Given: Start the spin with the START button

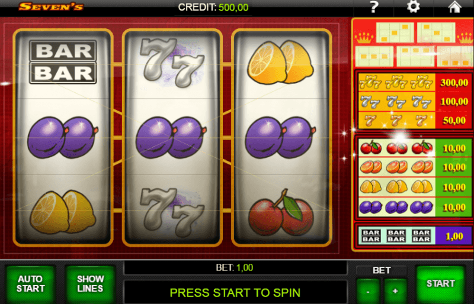Looking at the screenshot, I should tap(440, 283).
